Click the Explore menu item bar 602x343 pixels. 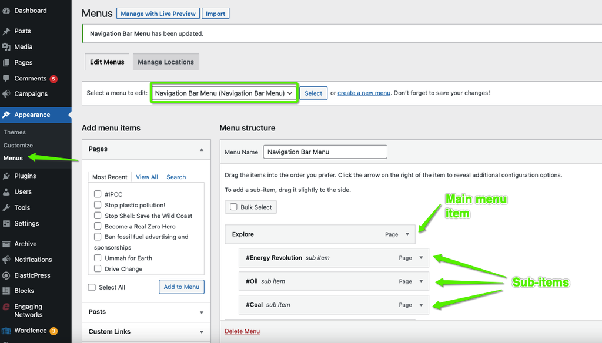[x=320, y=234]
